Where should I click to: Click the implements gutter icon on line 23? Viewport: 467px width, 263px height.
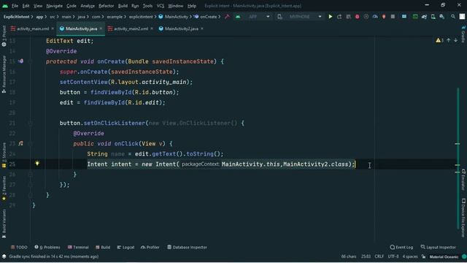(x=21, y=143)
